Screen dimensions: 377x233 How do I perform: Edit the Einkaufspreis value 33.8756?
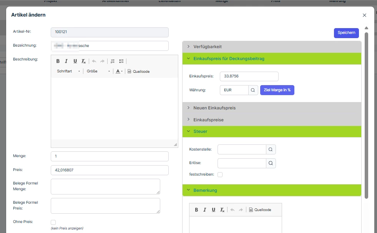coord(249,76)
